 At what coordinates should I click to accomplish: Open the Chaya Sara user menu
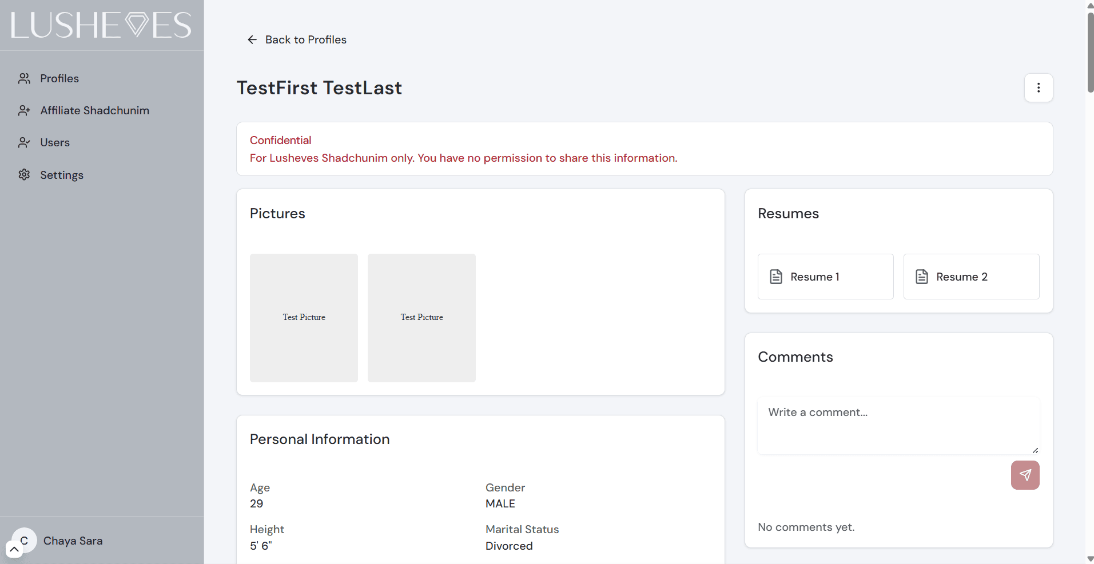click(x=73, y=541)
